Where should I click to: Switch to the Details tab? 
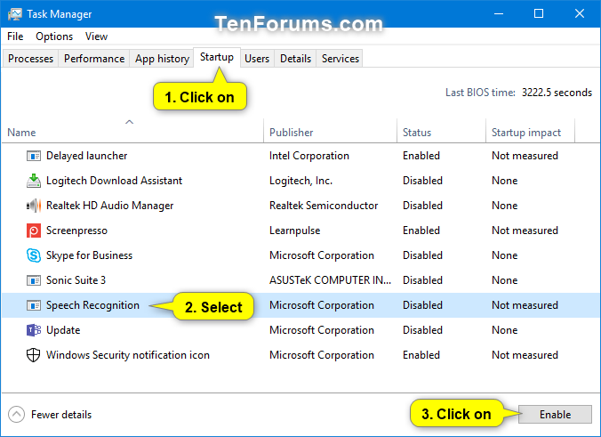(x=295, y=59)
